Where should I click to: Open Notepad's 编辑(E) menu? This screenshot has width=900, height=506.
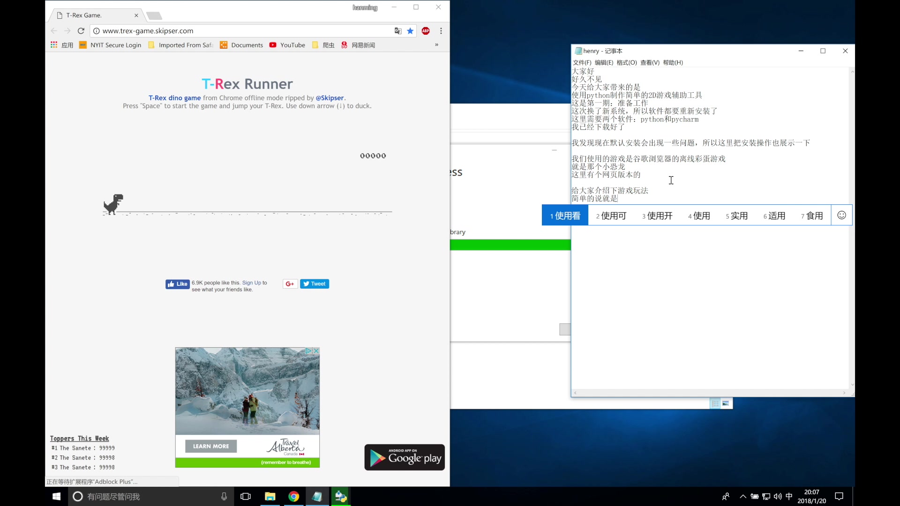point(604,62)
